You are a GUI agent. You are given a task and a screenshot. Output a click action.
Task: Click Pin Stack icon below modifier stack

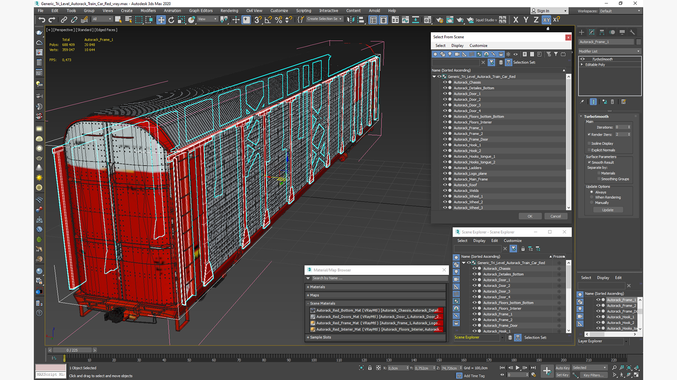[582, 102]
